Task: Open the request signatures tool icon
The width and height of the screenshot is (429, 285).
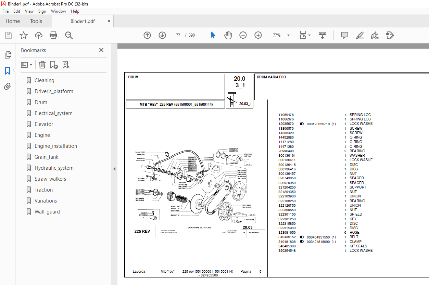Action: coord(390,35)
